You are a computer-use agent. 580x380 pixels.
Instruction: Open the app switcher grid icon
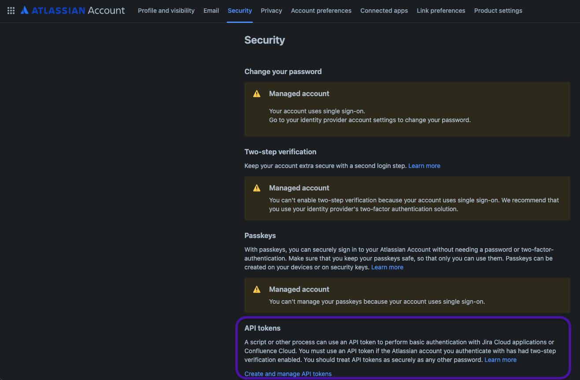[x=11, y=11]
